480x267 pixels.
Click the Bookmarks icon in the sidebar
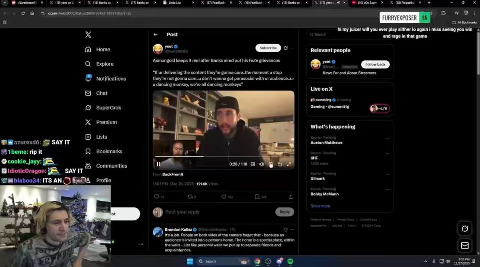[x=88, y=151]
